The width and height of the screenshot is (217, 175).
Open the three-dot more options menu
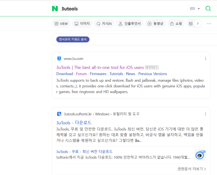pos(209,24)
